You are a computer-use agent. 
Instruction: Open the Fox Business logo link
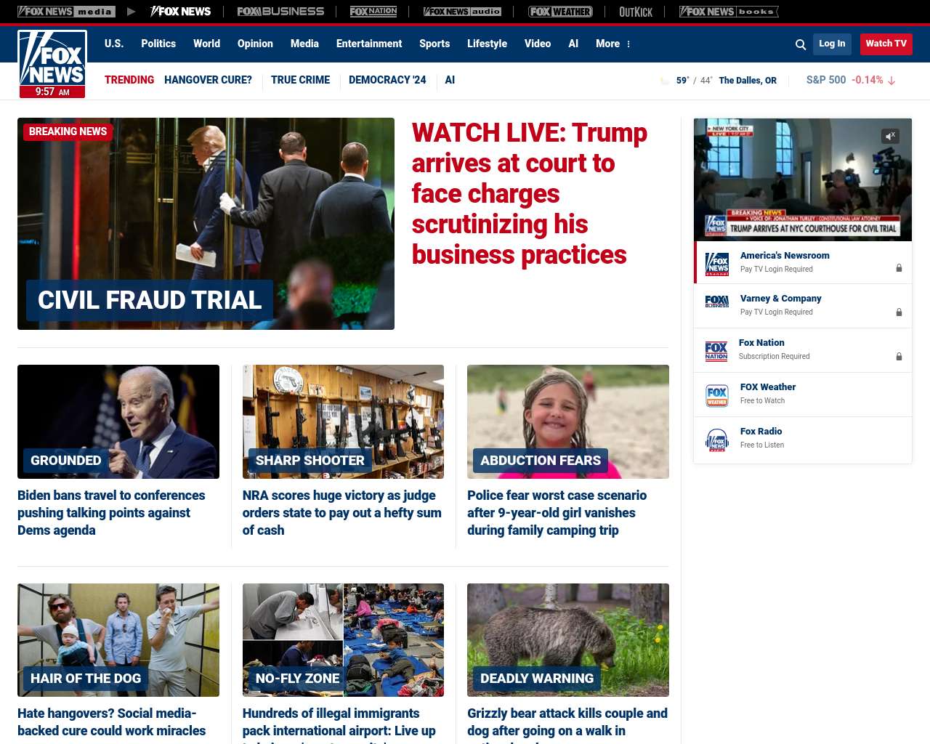[x=280, y=12]
